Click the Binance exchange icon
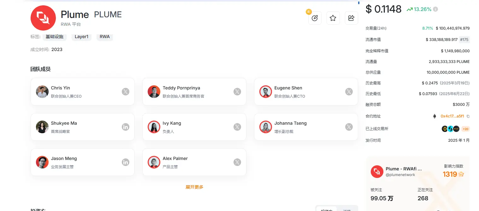The height and width of the screenshot is (211, 479). click(x=445, y=129)
